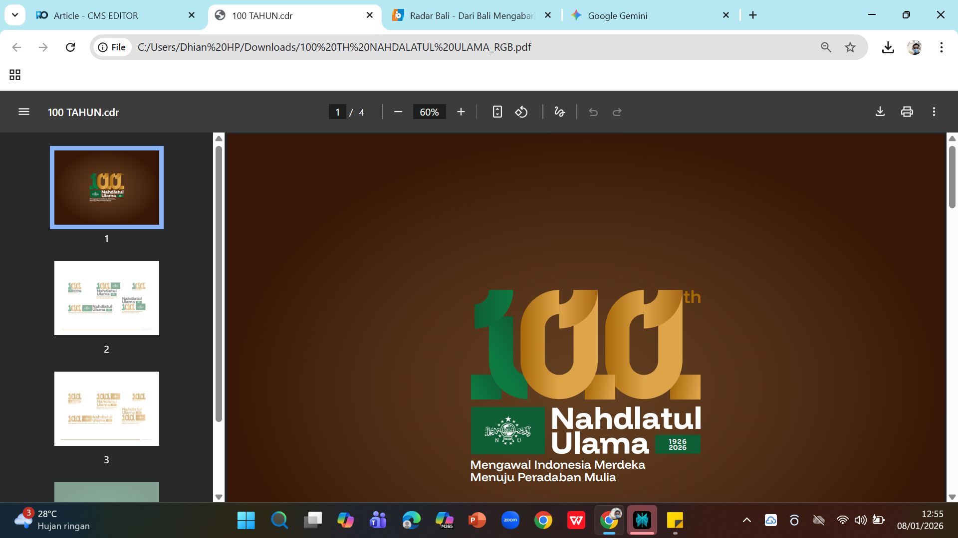958x538 pixels.
Task: Go back to previous page
Action: [16, 47]
